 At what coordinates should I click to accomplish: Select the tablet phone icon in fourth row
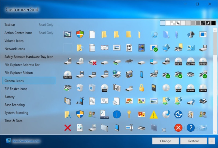[141, 74]
